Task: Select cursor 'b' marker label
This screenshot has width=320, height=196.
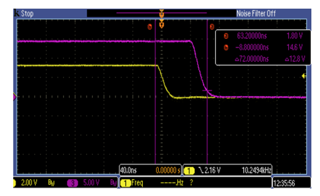Action: coord(150,27)
